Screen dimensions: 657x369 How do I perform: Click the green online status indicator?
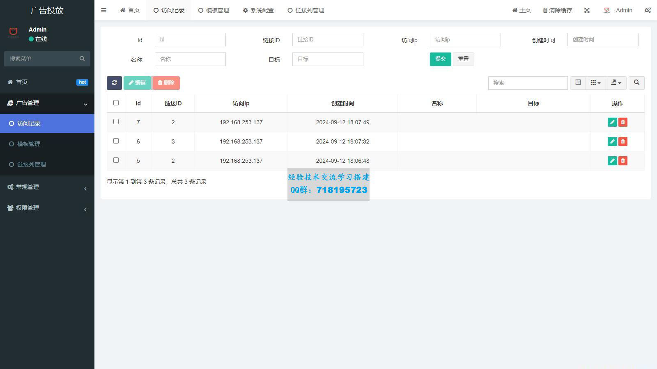coord(31,39)
